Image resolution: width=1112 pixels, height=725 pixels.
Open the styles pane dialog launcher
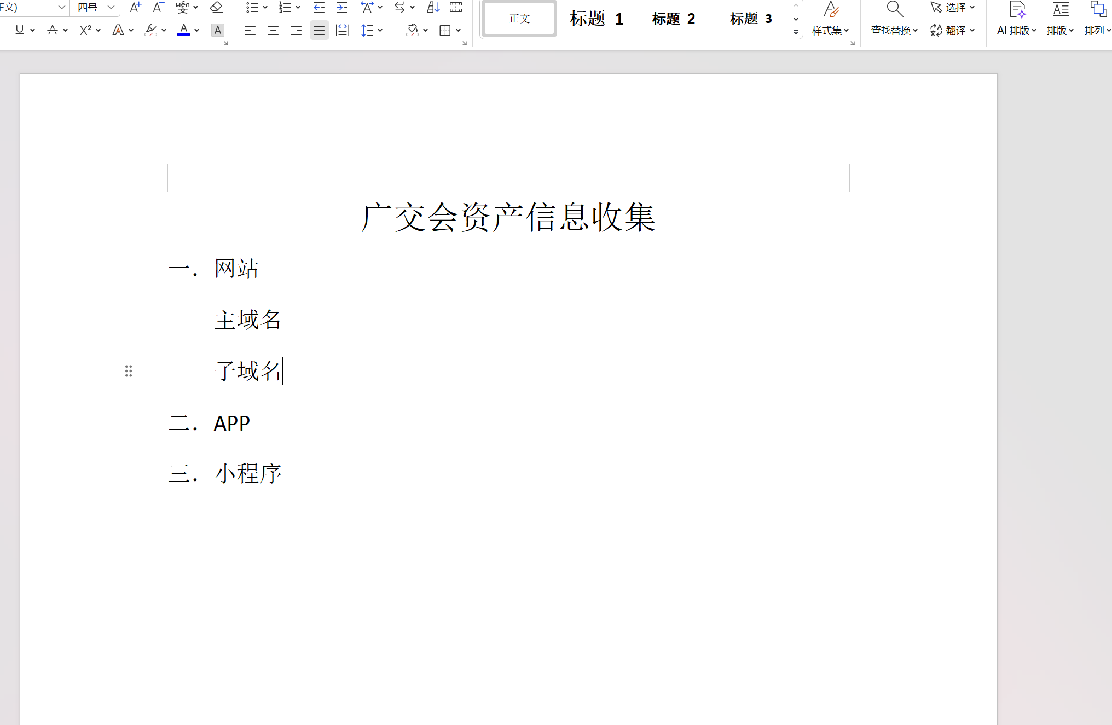[853, 43]
